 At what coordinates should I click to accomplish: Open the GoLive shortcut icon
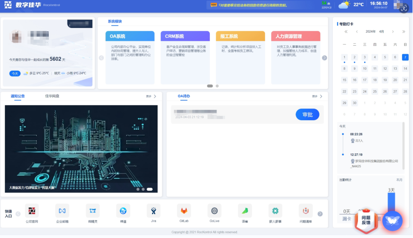point(214,211)
